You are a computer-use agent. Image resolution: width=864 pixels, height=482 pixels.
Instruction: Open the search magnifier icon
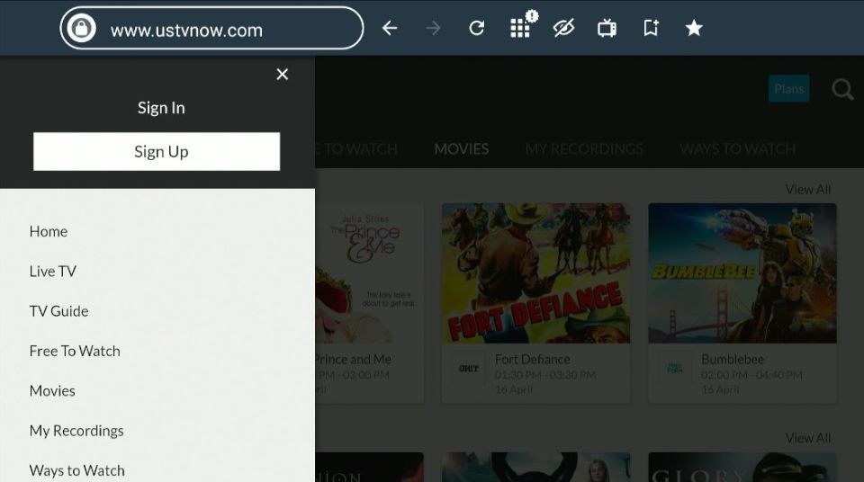[x=842, y=89]
